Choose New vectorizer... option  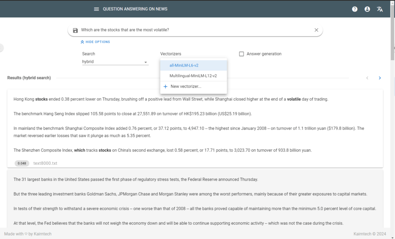[x=194, y=87]
